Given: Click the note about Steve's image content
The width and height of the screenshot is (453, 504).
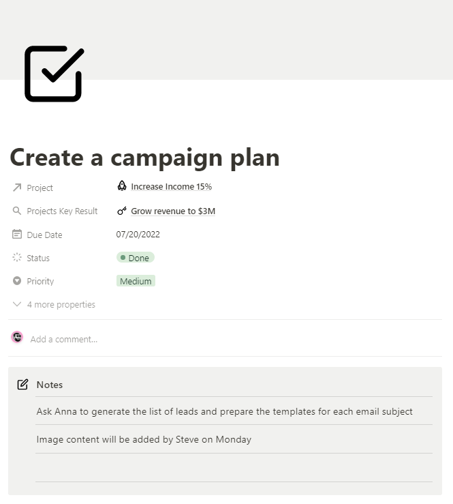Looking at the screenshot, I should 144,440.
